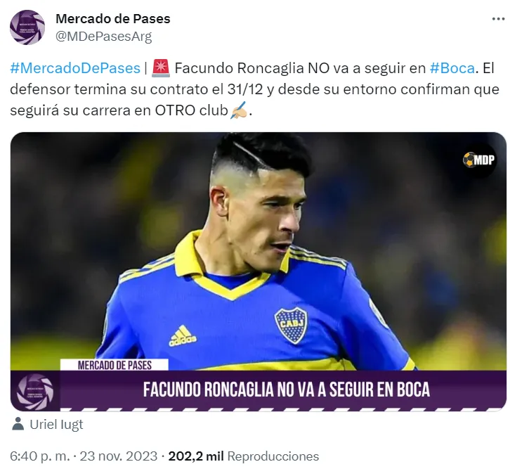Image resolution: width=510 pixels, height=469 pixels.
Task: Open the @MDePasesArg handle link
Action: 104,37
